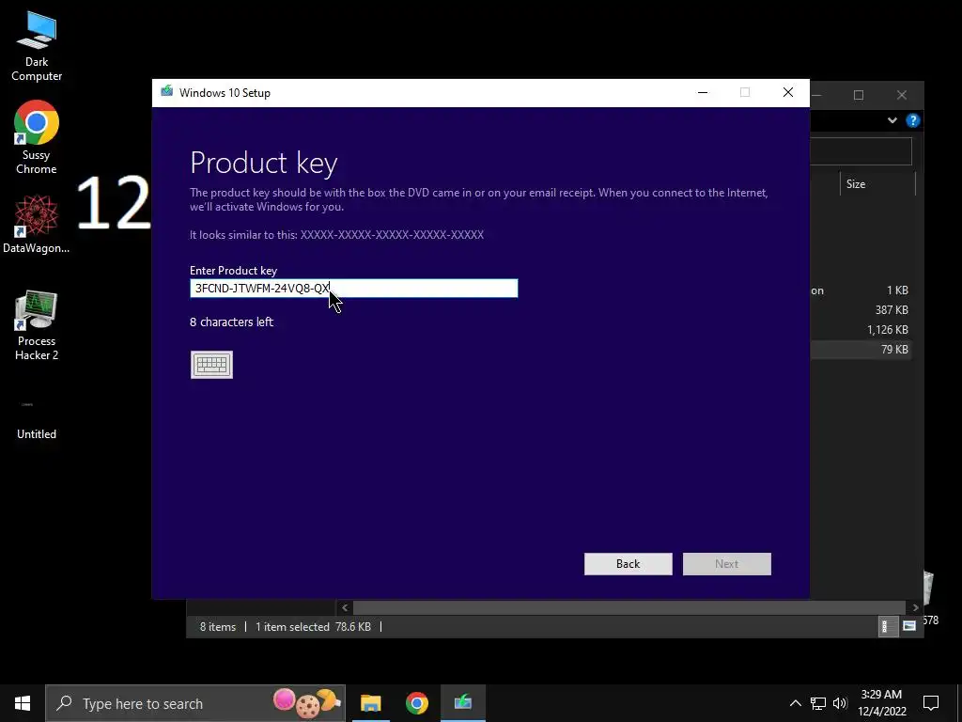Show hidden system tray icons
This screenshot has width=962, height=722.
[795, 703]
